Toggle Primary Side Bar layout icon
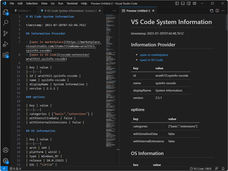This screenshot has width=228, height=171. pos(177,3)
